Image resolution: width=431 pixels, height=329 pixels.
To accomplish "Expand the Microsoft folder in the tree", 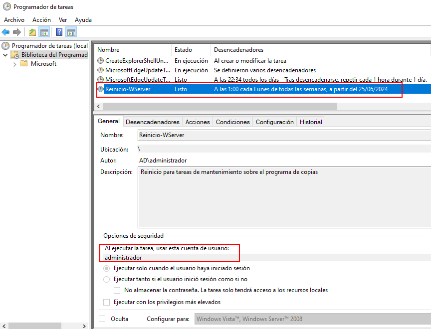I will [15, 64].
